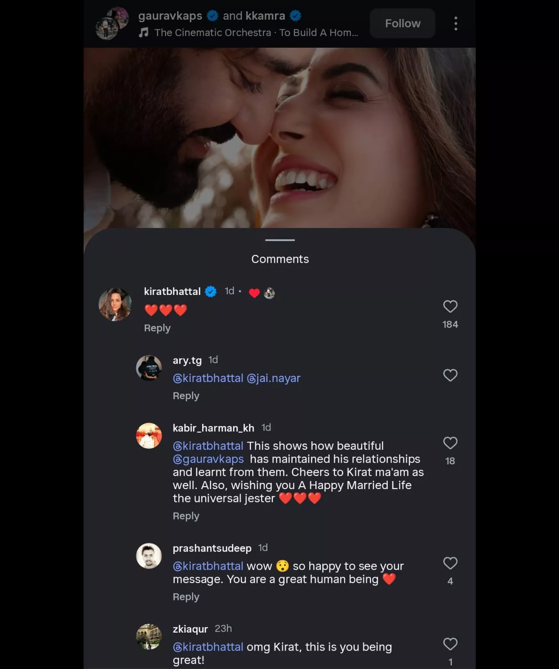The image size is (559, 669).
Task: Grab the comments sheet drag handle
Action: [x=280, y=240]
